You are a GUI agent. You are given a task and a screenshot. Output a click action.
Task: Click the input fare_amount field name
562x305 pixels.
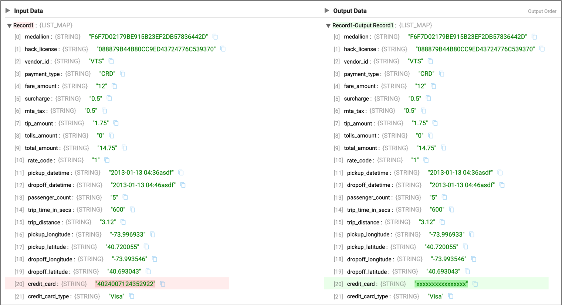pyautogui.click(x=41, y=86)
